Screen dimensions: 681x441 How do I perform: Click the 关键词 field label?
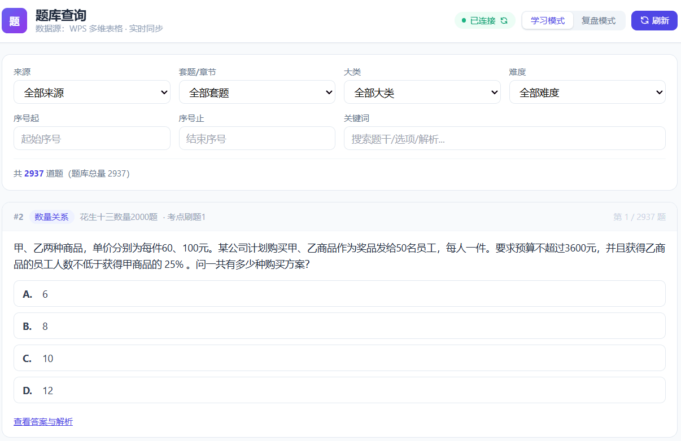click(357, 118)
